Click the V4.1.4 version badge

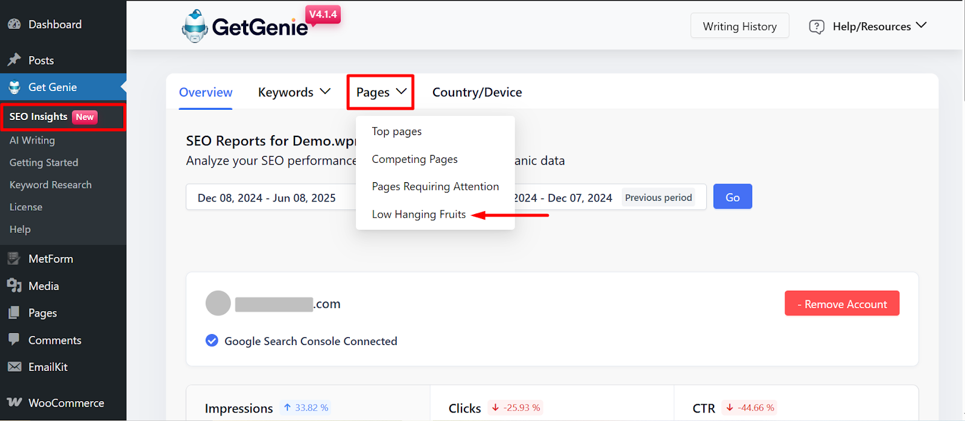323,14
